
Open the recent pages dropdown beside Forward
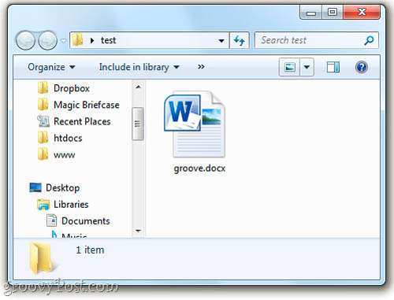coord(63,41)
